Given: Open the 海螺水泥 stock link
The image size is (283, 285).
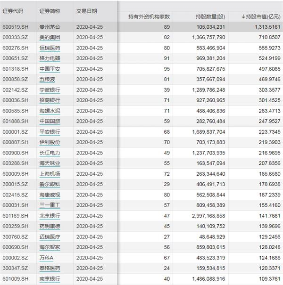Looking at the screenshot, I should click(x=50, y=111).
